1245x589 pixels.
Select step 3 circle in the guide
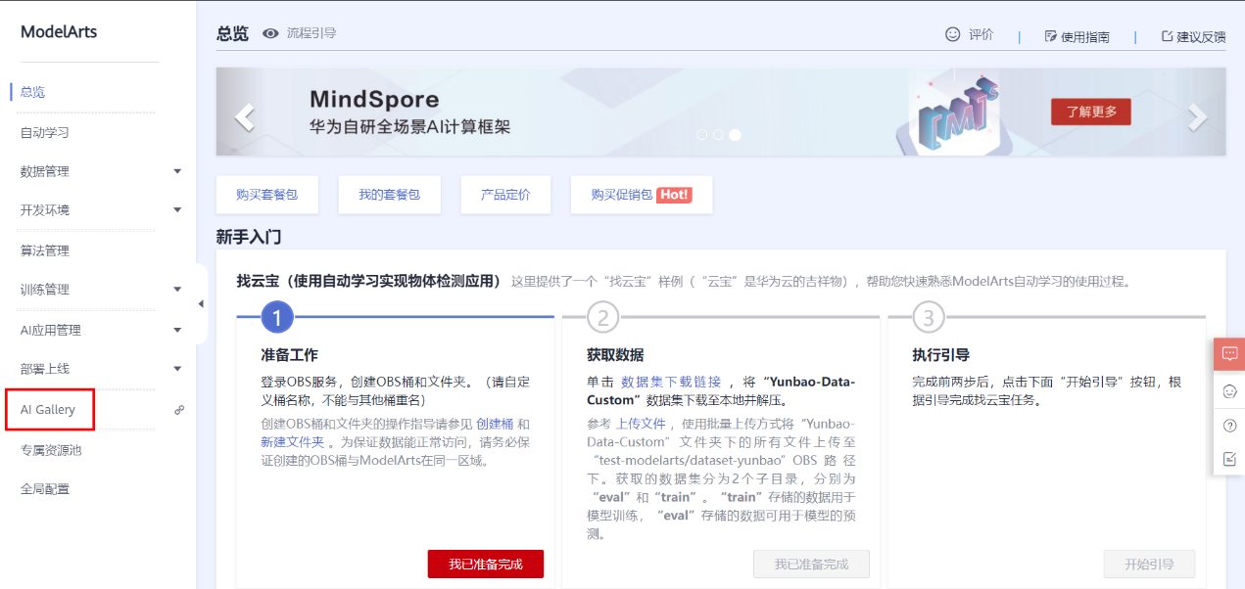click(929, 317)
